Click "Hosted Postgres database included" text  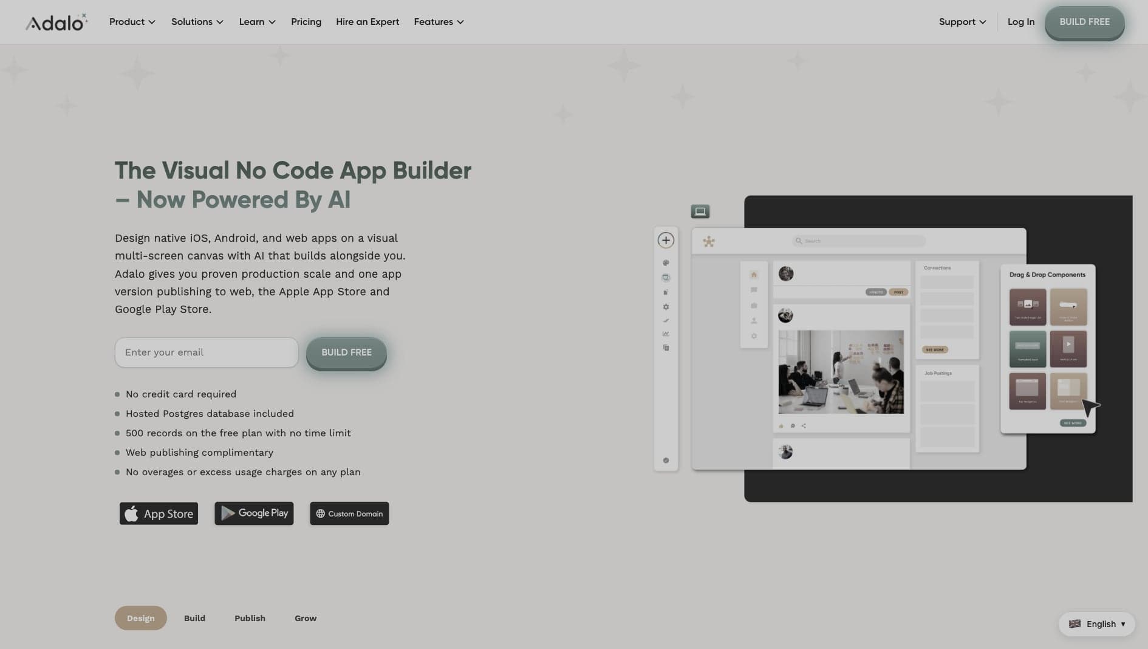click(x=210, y=414)
